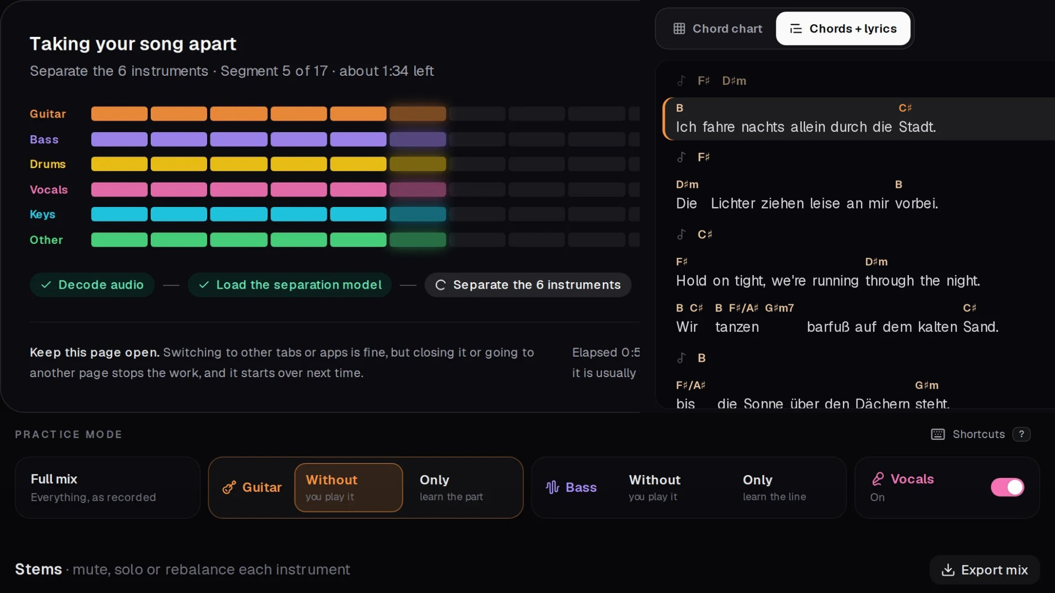
Task: Click the music note icon beside F♯ D♯m
Action: pos(681,81)
